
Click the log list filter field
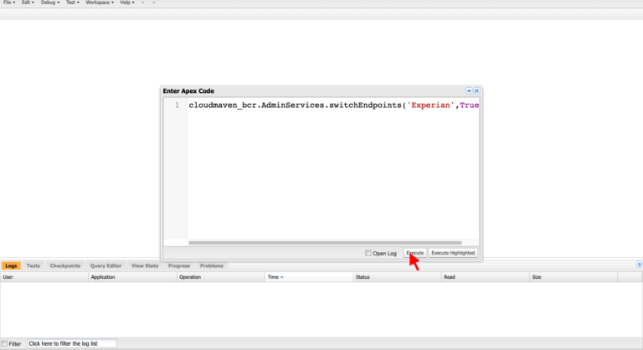pos(72,343)
